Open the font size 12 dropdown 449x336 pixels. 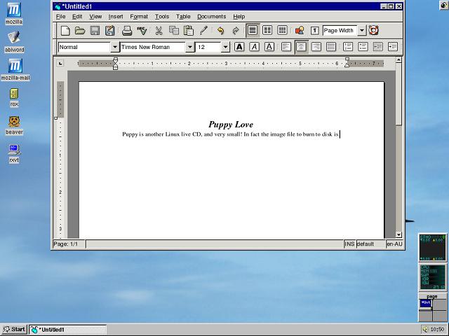pos(225,47)
